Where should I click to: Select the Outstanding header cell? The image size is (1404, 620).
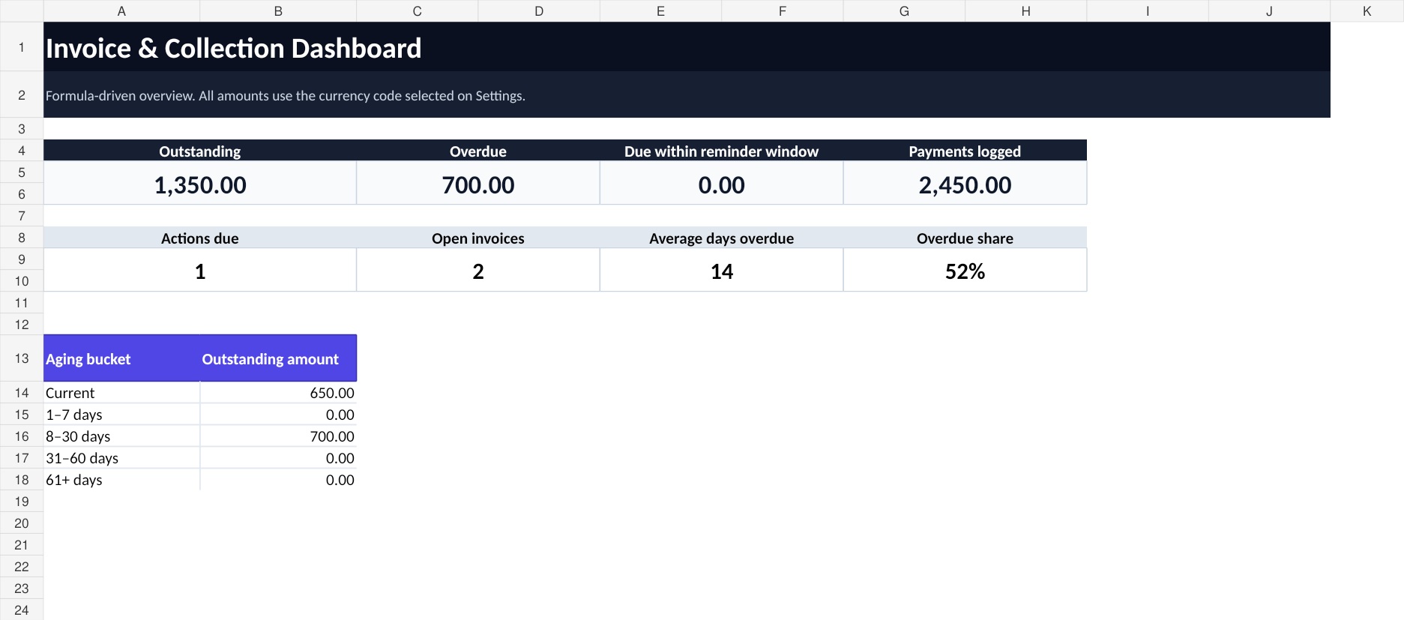pyautogui.click(x=200, y=151)
